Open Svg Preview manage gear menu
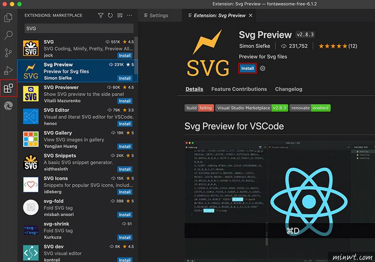Screen dimensions: 375x262 click(263, 68)
